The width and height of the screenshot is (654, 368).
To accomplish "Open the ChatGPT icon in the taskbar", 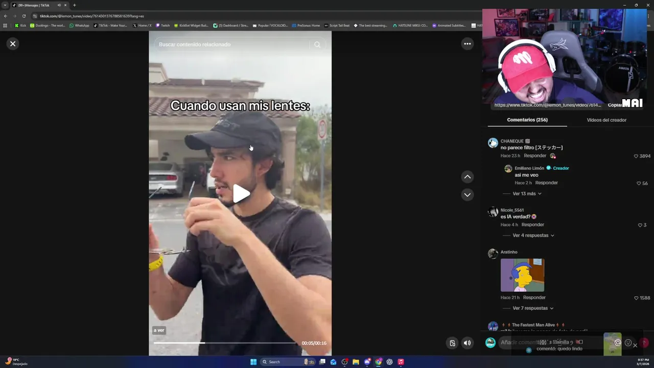I will pyautogui.click(x=389, y=362).
